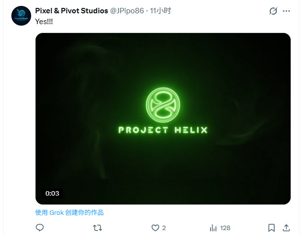This screenshot has height=235, width=301.
Task: Click the PROJECT HELIX title in video
Action: (x=163, y=130)
